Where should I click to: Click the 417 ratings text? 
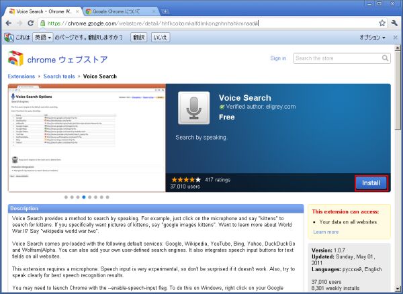[218, 180]
